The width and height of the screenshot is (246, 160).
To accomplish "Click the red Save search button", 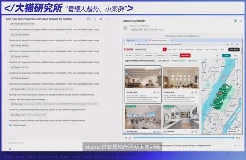I will tap(185, 55).
